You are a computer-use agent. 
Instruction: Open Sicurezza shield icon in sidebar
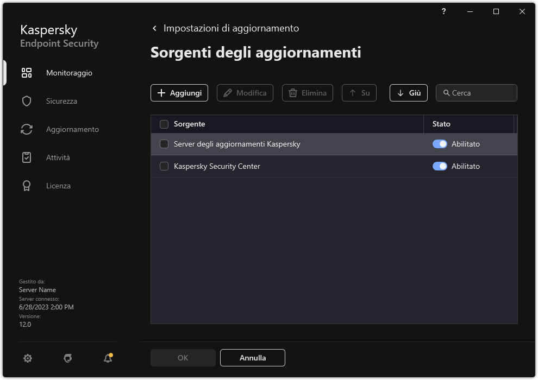click(27, 101)
